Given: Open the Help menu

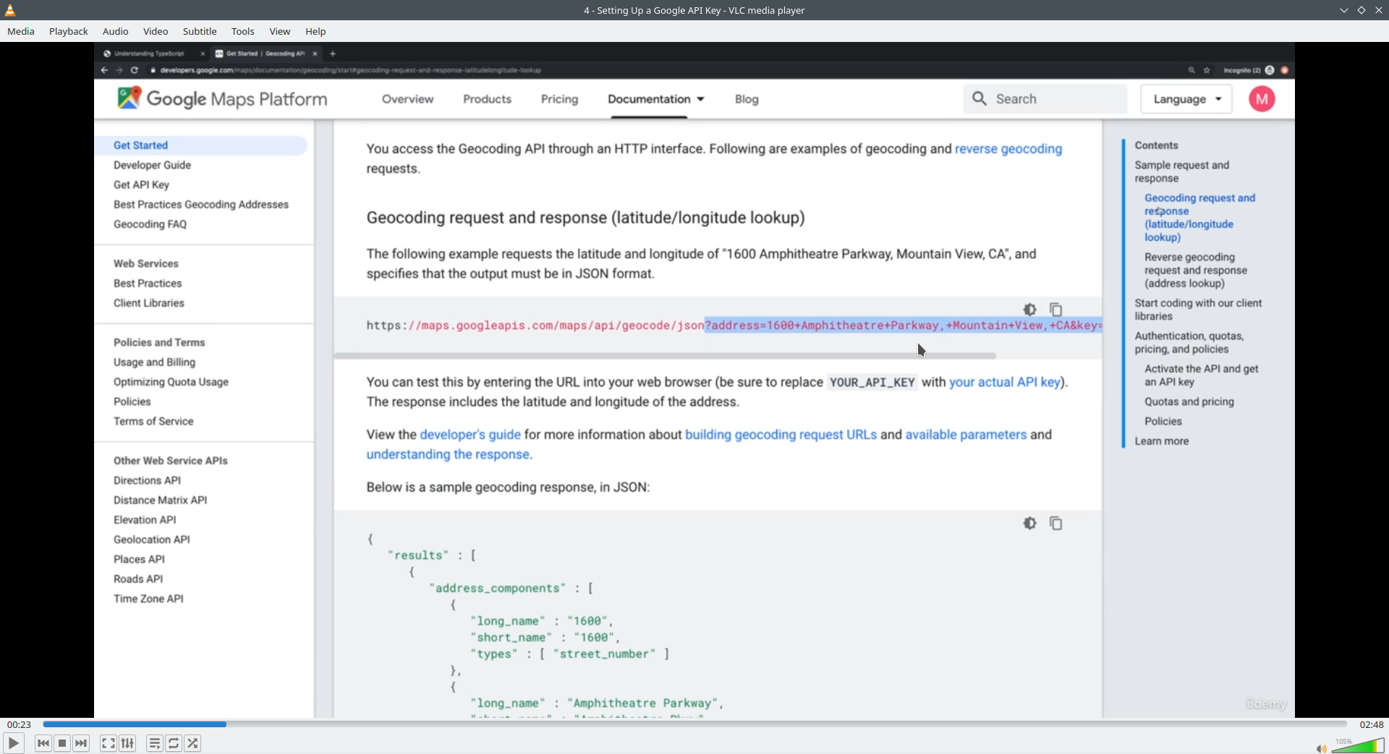Looking at the screenshot, I should 315,31.
